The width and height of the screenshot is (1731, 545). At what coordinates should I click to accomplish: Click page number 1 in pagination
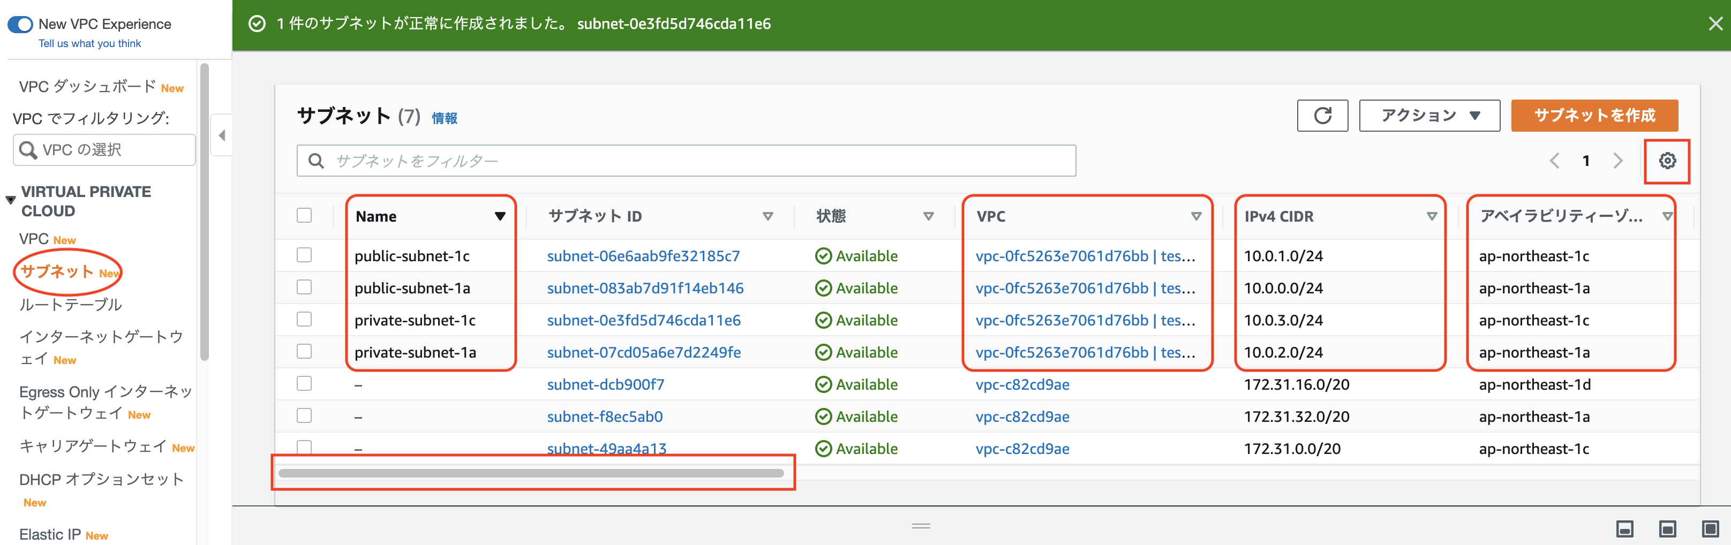pyautogui.click(x=1586, y=161)
